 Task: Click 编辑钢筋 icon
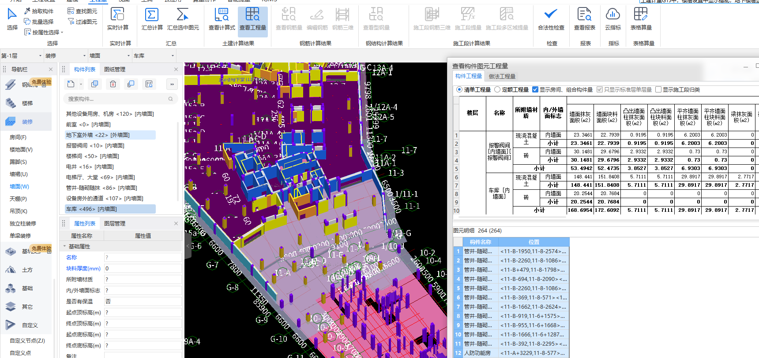(317, 18)
